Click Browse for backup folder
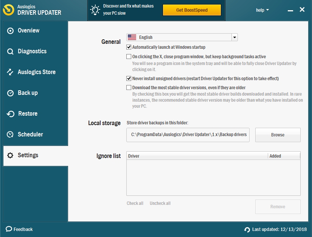This screenshot has width=312, height=237. pos(278,135)
